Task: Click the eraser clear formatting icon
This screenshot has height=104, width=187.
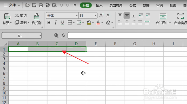Action: (x=108, y=23)
